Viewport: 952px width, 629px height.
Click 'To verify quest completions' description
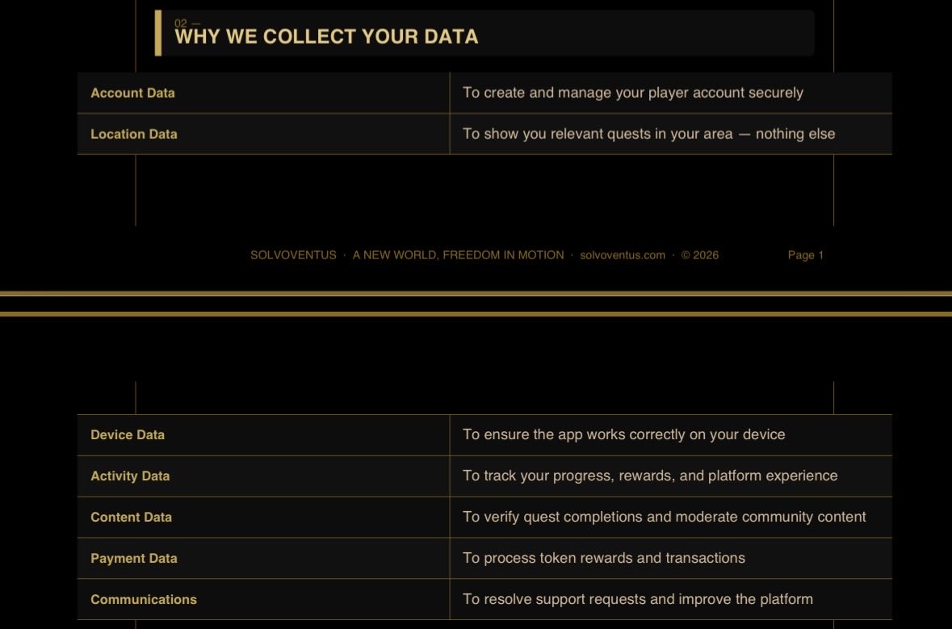coord(665,518)
